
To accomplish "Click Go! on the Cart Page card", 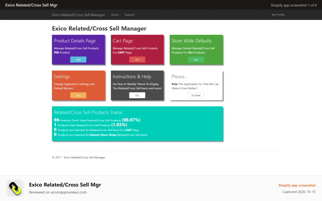I will click(x=137, y=59).
